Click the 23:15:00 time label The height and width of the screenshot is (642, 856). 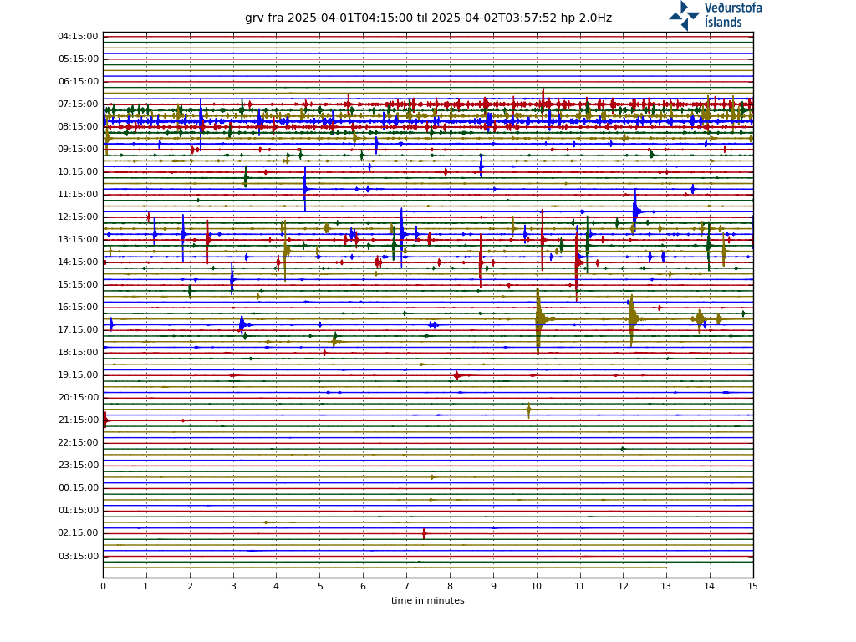(x=78, y=465)
